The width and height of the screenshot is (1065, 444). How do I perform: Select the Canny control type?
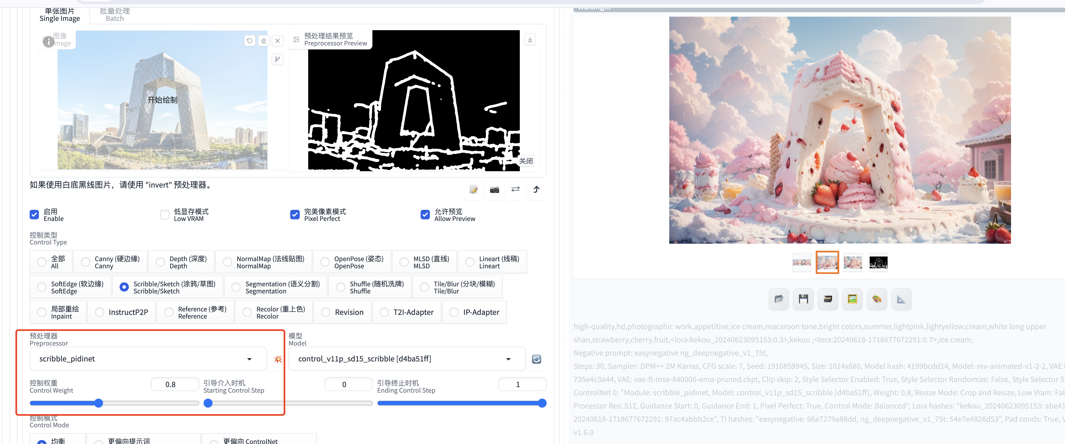pos(110,262)
